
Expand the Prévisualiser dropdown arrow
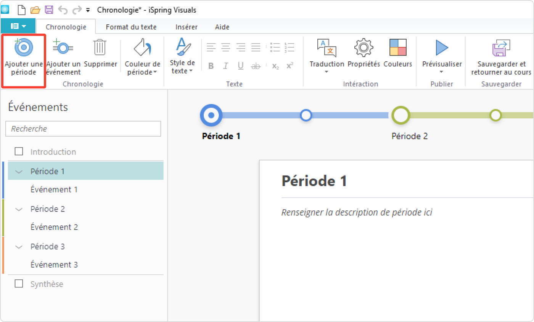(x=442, y=72)
